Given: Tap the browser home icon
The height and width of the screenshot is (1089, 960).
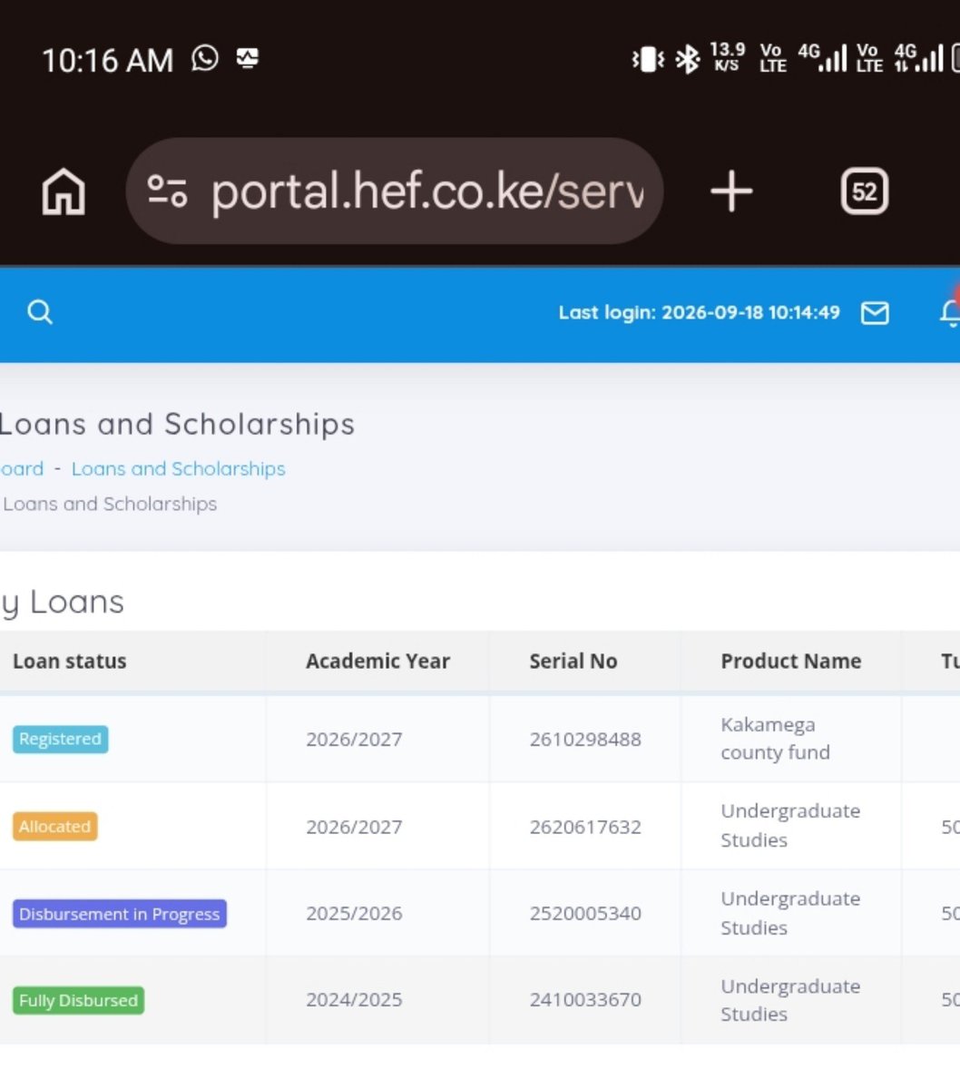Looking at the screenshot, I should click(64, 192).
